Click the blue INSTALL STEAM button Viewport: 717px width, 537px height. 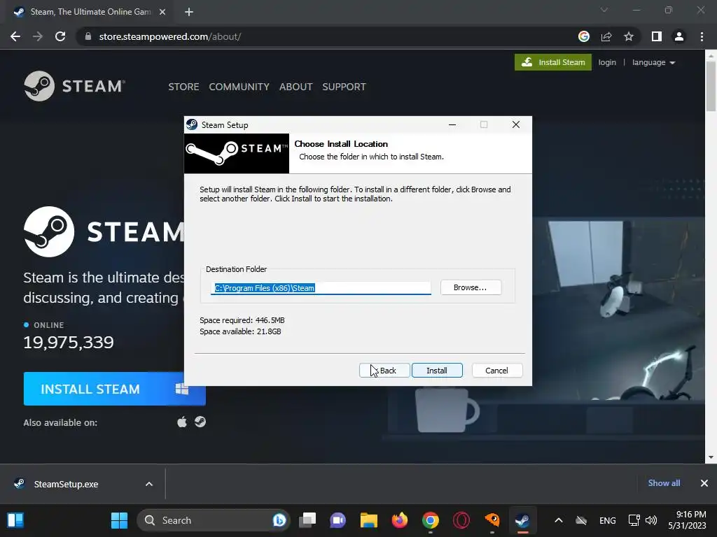coord(114,389)
